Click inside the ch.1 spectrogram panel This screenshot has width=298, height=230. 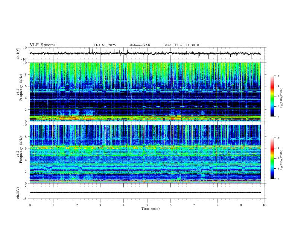coord(145,92)
